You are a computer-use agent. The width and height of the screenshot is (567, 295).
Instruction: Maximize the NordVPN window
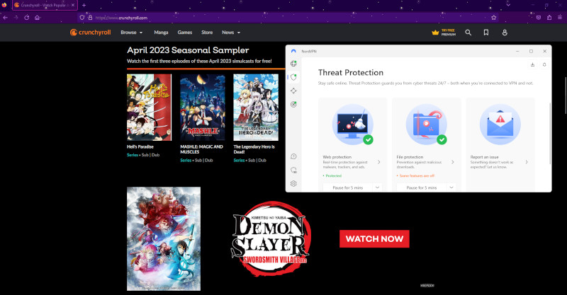pos(531,51)
